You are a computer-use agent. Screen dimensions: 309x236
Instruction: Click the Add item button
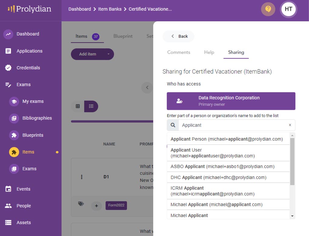coord(88,54)
